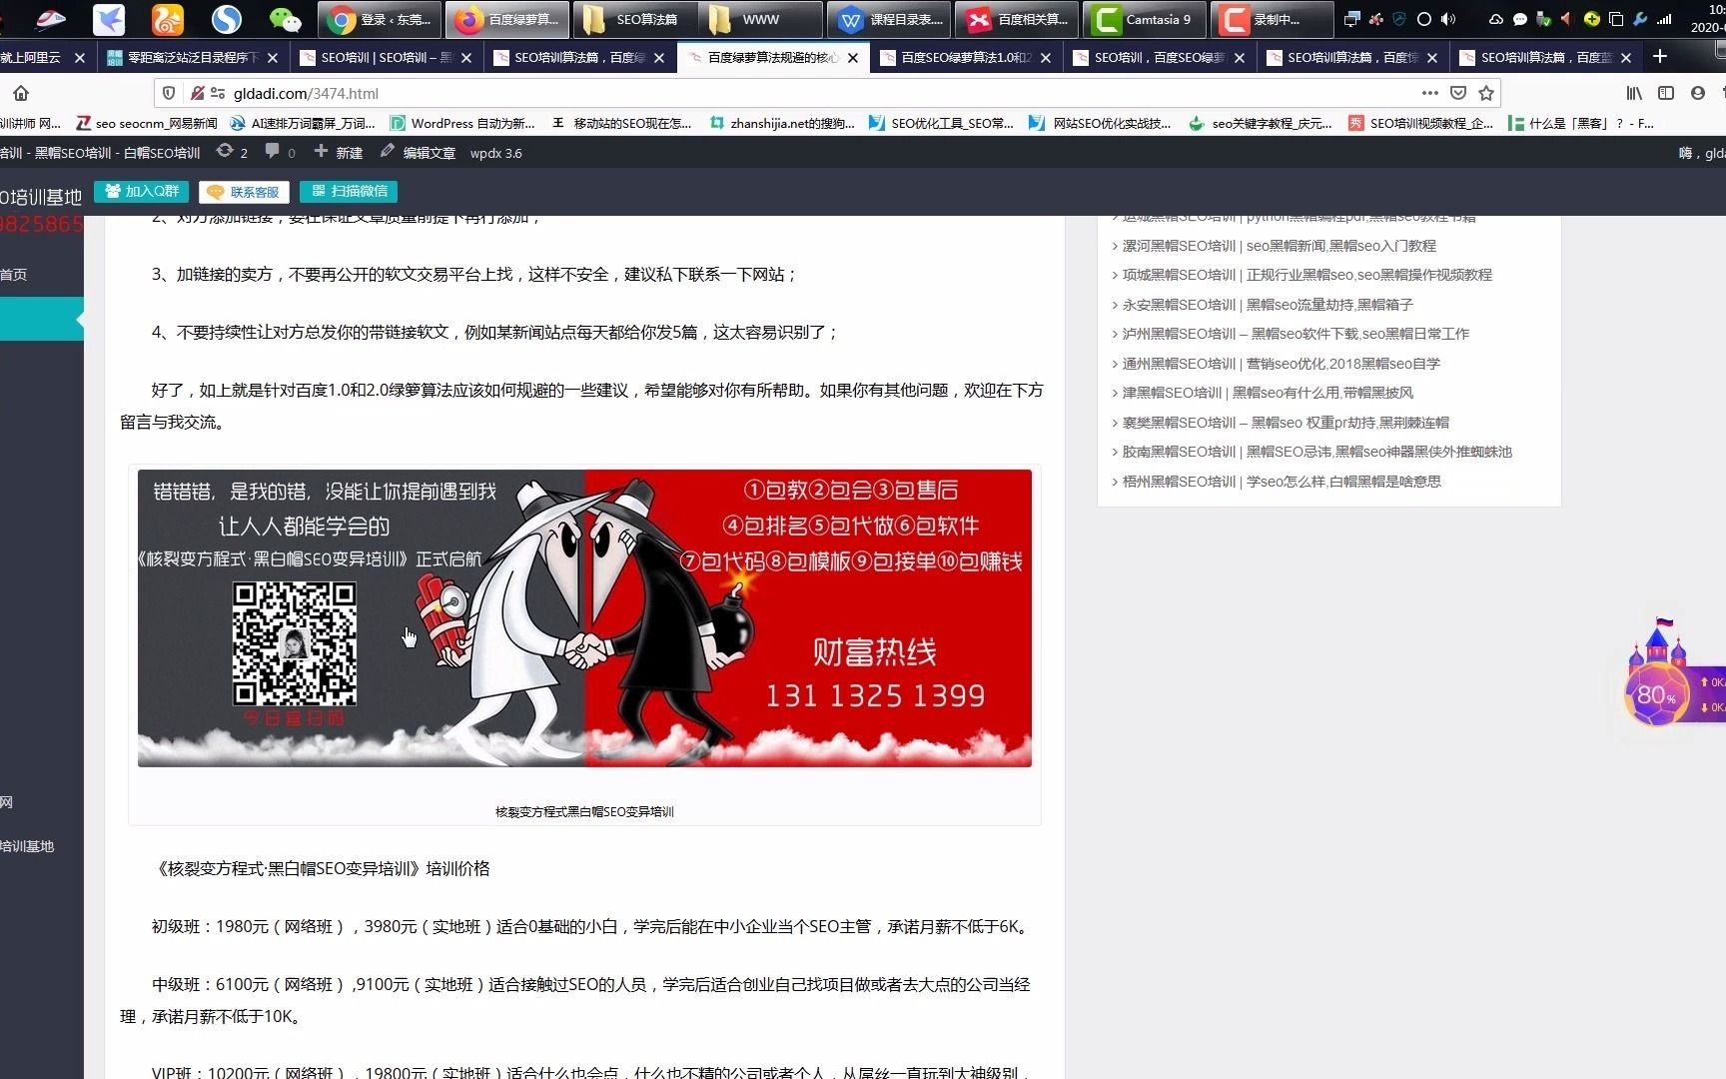
Task: Click the tracking protection shield icon
Action: click(x=169, y=93)
